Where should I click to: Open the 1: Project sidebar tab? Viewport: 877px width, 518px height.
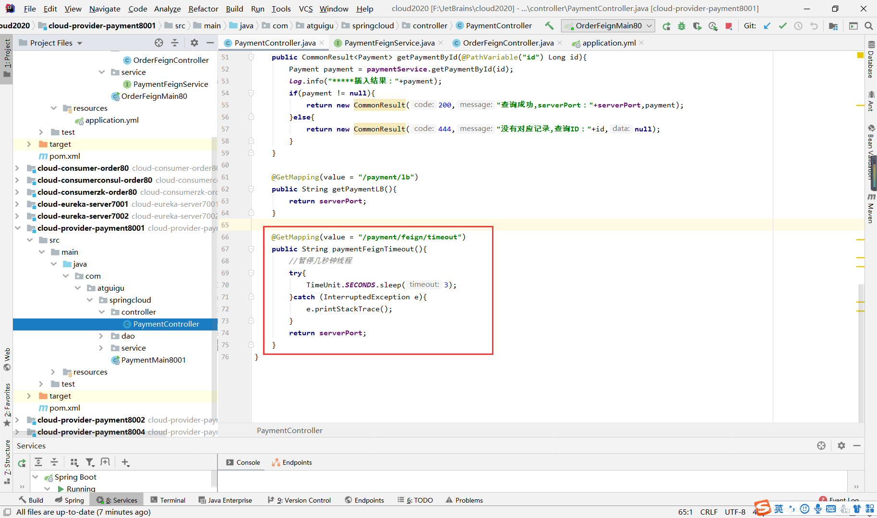click(x=7, y=58)
